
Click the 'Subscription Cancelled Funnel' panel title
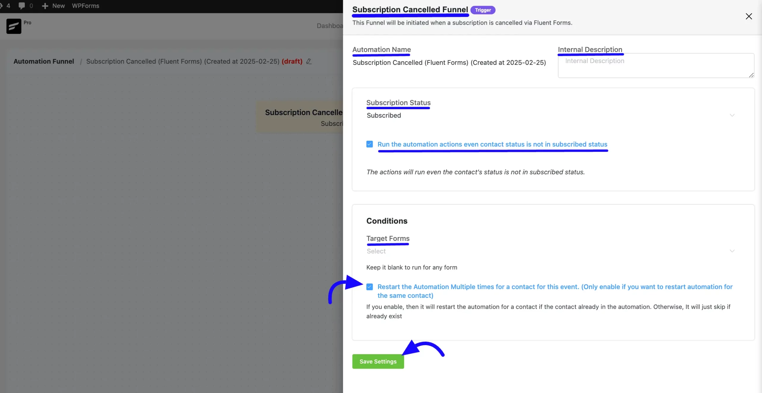[410, 10]
